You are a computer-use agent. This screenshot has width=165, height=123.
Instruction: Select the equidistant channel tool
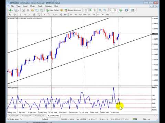tap(34, 15)
